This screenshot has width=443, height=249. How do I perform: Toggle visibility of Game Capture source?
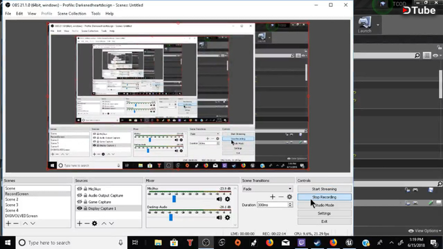[x=80, y=202]
